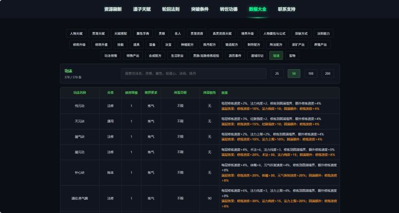Open 灵脉/龙脉修炼经验 category
This screenshot has height=213, width=399.
206,56
